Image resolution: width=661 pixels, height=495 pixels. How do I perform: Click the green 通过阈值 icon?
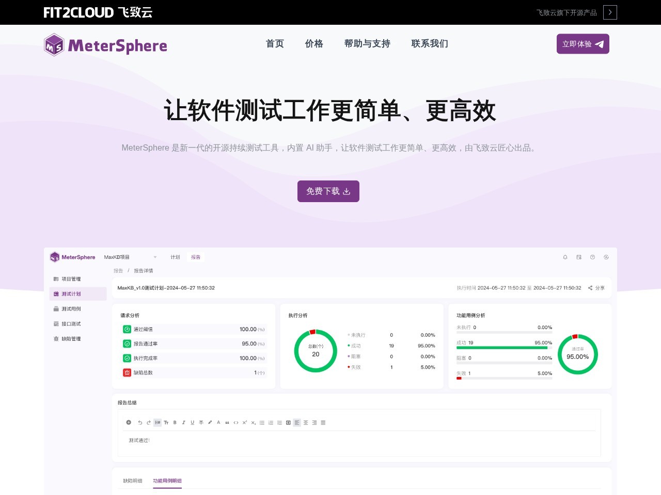pos(127,329)
